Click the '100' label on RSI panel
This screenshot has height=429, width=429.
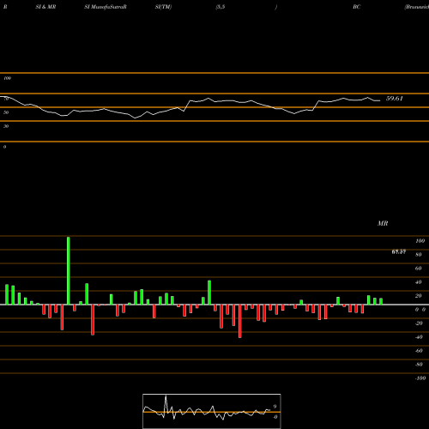[x=7, y=78]
